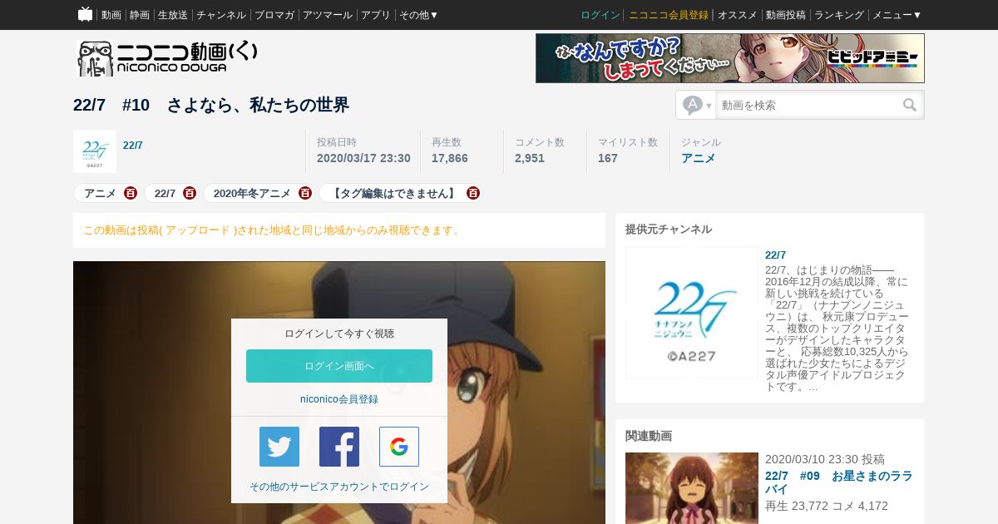The image size is (998, 524).
Task: Open the 動画 top menu item
Action: pos(111,15)
